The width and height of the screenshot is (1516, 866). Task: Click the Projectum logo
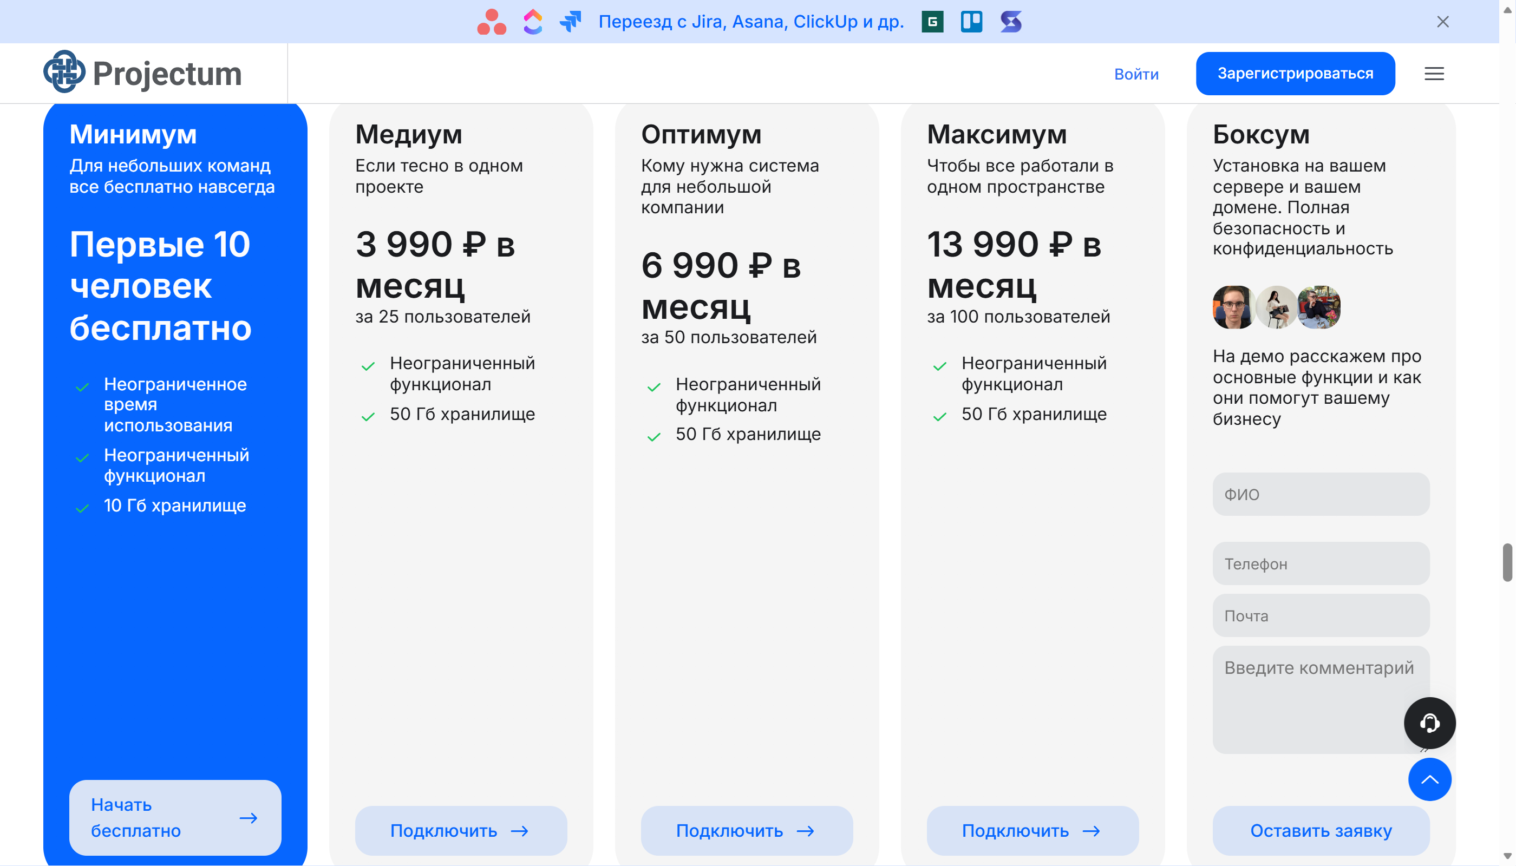tap(143, 73)
